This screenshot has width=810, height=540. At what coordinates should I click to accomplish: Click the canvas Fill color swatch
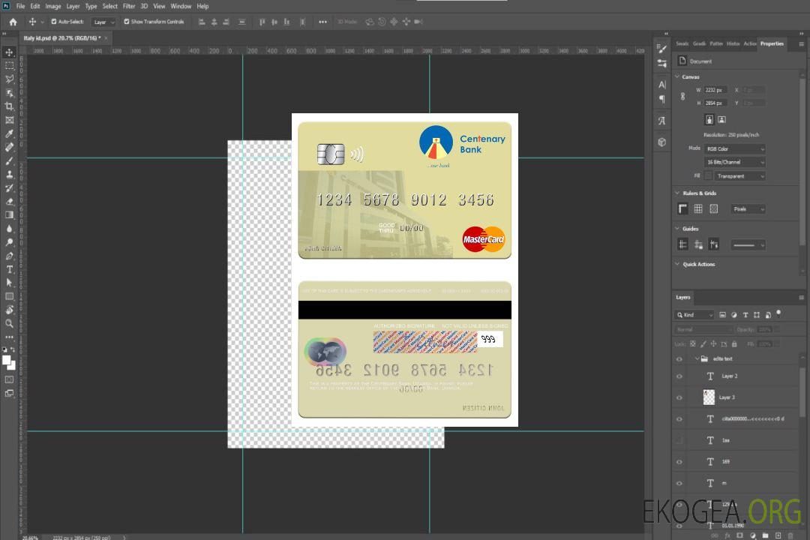pos(708,176)
